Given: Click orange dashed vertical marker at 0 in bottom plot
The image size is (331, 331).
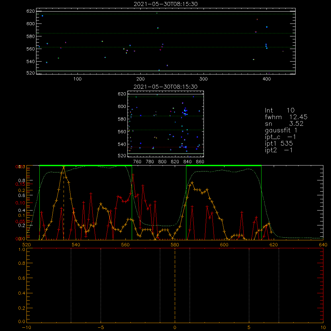Looking at the screenshot, I should (175, 286).
